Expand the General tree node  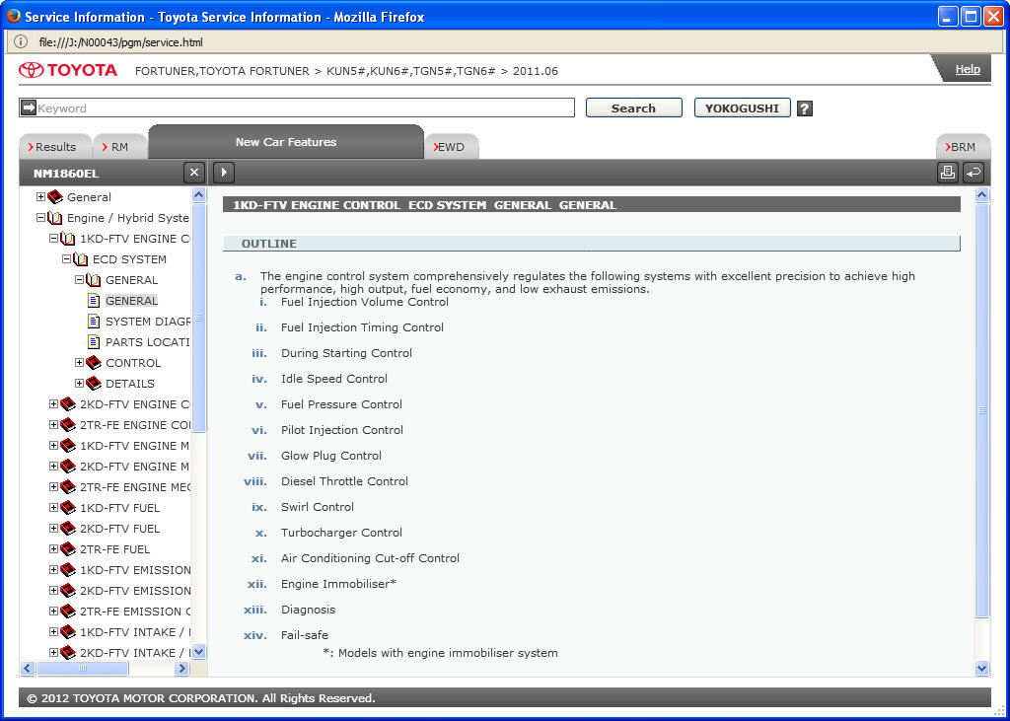pos(41,197)
